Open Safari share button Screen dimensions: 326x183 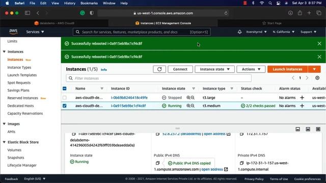click(x=300, y=13)
